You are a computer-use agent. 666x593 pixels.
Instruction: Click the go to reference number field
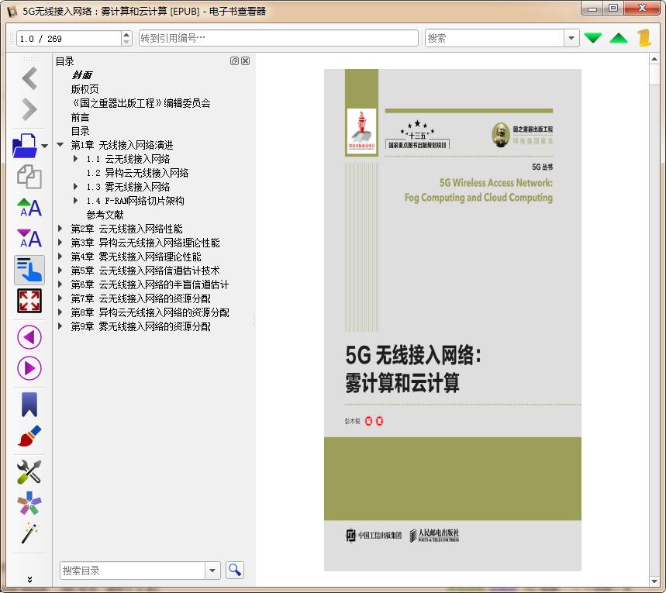pos(278,38)
